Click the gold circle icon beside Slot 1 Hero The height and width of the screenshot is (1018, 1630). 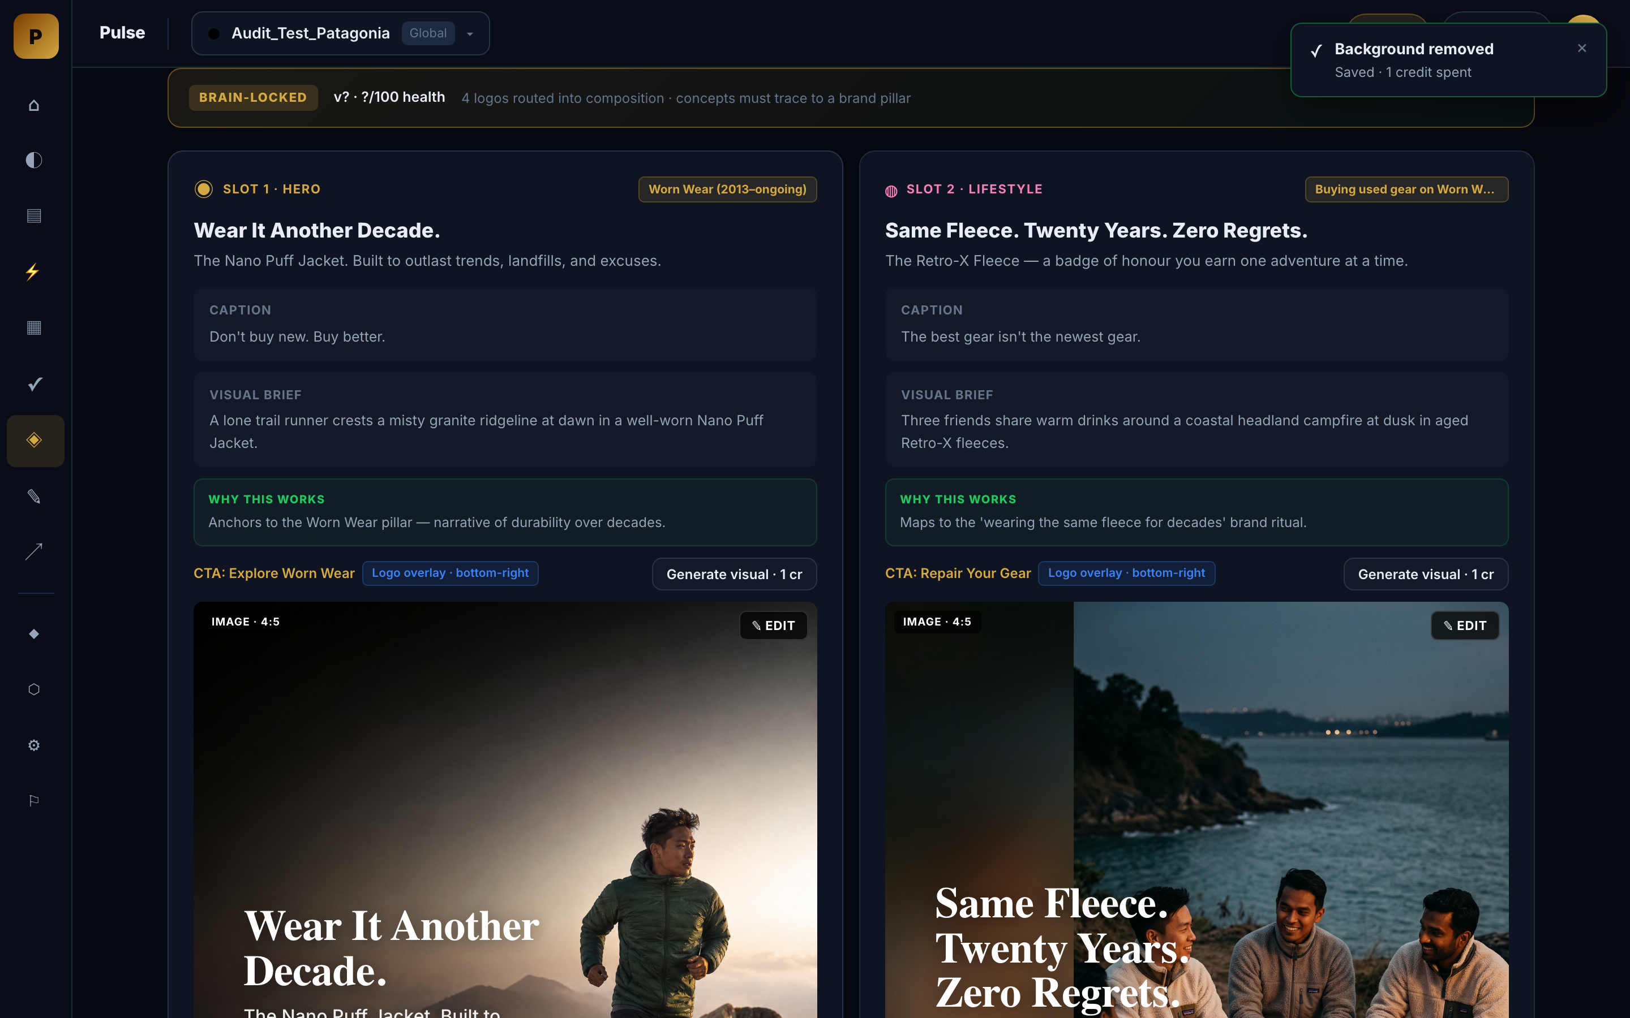click(x=203, y=189)
